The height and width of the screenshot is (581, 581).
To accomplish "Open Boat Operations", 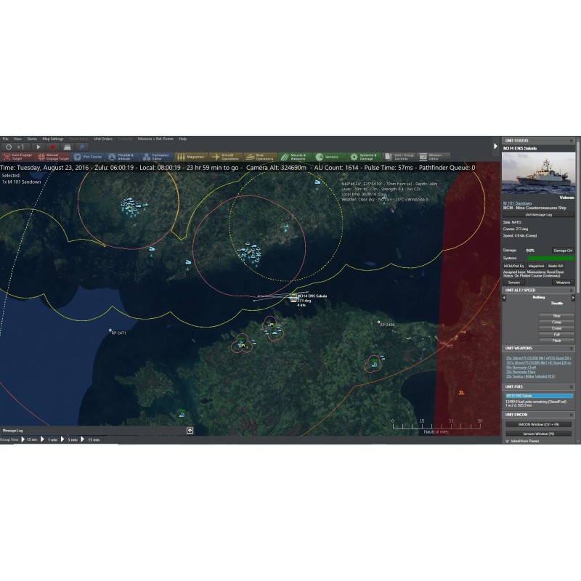I will point(261,156).
